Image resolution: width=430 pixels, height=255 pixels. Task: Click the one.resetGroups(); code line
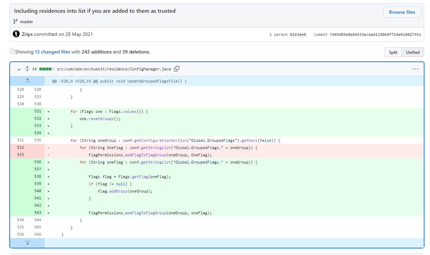point(100,119)
